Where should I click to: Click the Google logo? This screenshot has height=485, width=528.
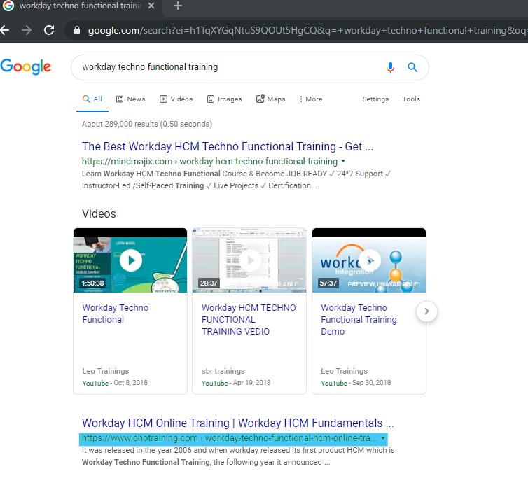[26, 67]
